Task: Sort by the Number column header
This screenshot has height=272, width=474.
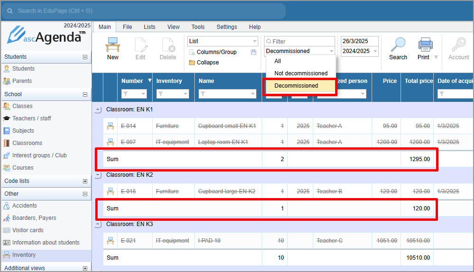Action: pyautogui.click(x=132, y=81)
